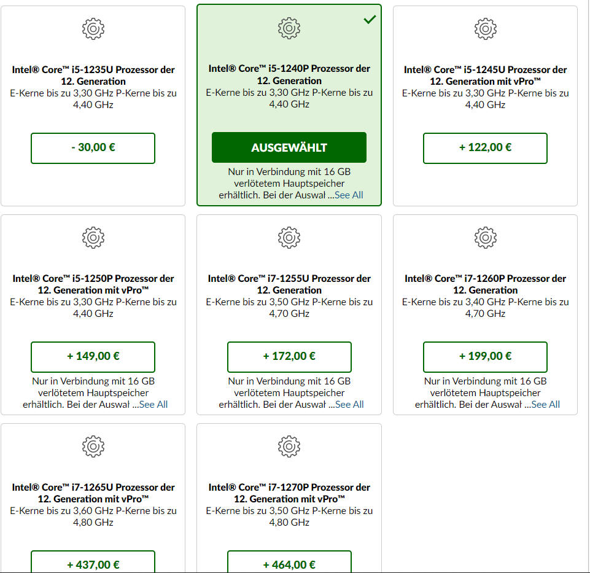This screenshot has height=573, width=590.
Task: Click the gear icon above i7-1260P processor
Action: 485,237
